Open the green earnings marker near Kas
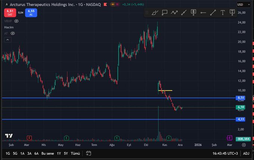Screen dimensions: 254x160 169,138
